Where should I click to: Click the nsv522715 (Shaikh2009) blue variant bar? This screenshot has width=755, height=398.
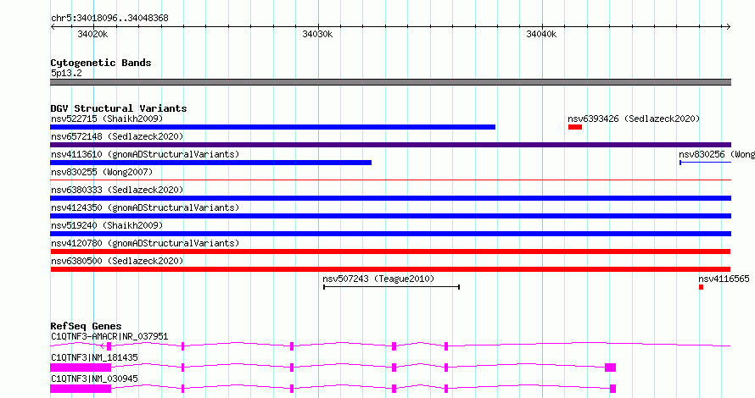coord(272,127)
